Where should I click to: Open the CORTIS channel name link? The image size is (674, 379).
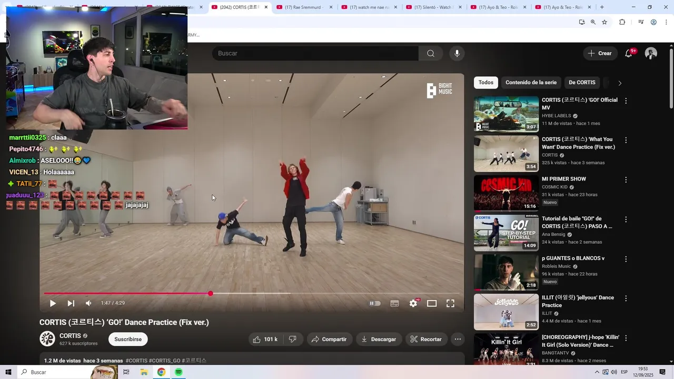[x=70, y=336]
